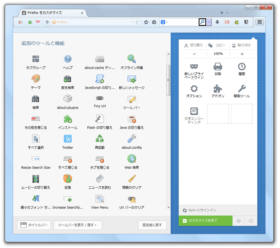Click the power quit icon in menu panel

pyautogui.click(x=251, y=221)
